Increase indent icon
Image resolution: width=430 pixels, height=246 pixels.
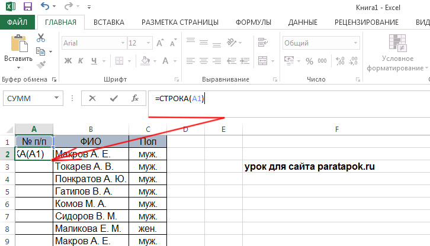pos(245,60)
